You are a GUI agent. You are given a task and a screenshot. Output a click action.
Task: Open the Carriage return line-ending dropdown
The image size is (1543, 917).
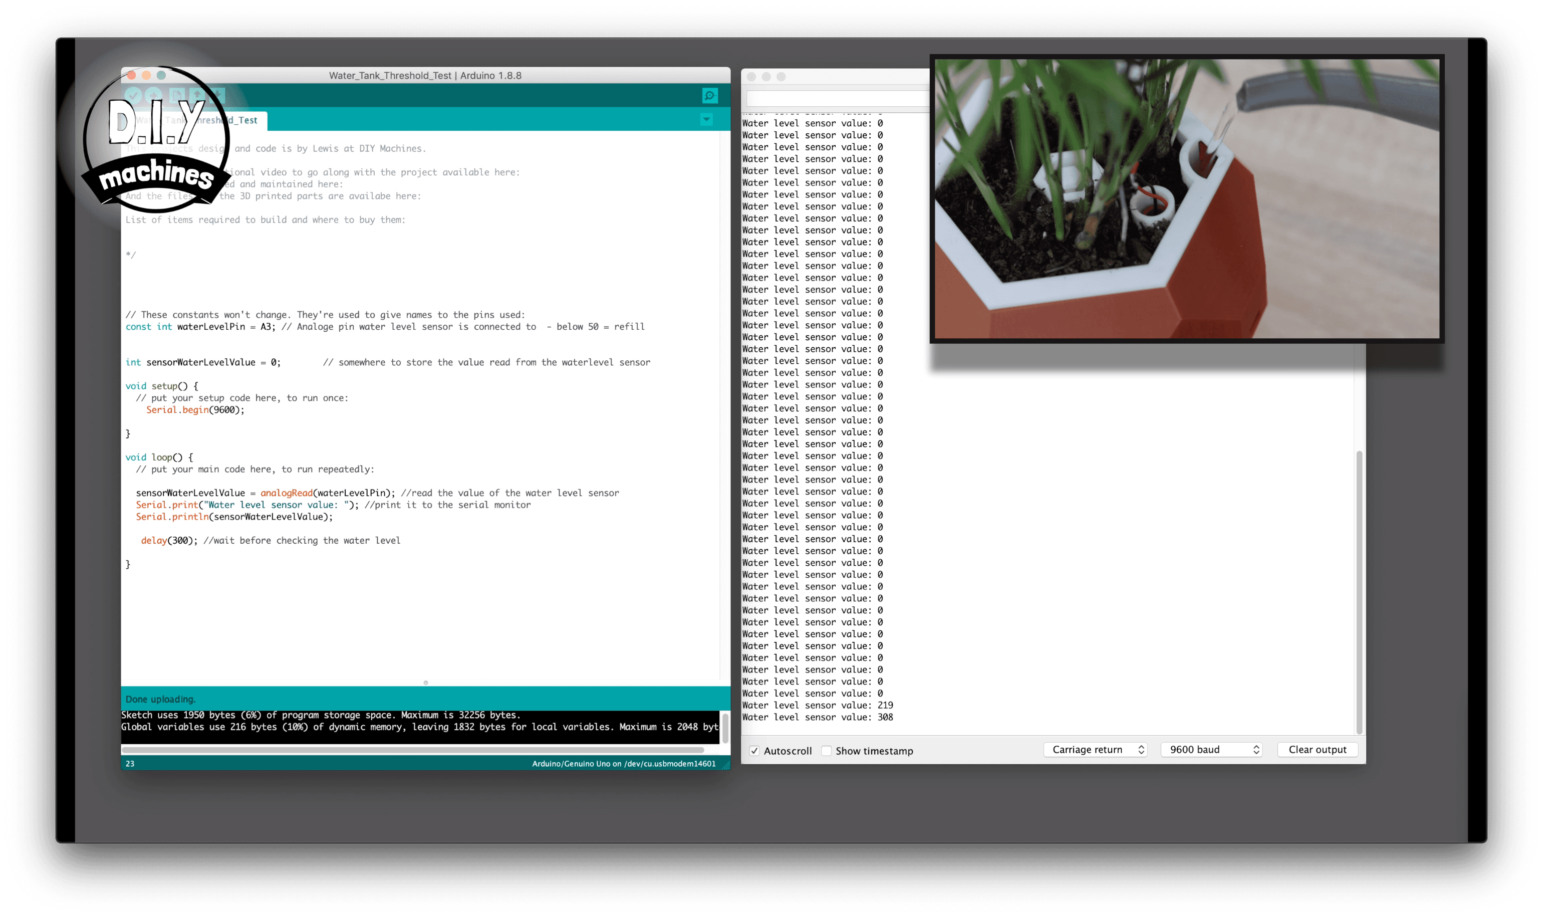1095,750
